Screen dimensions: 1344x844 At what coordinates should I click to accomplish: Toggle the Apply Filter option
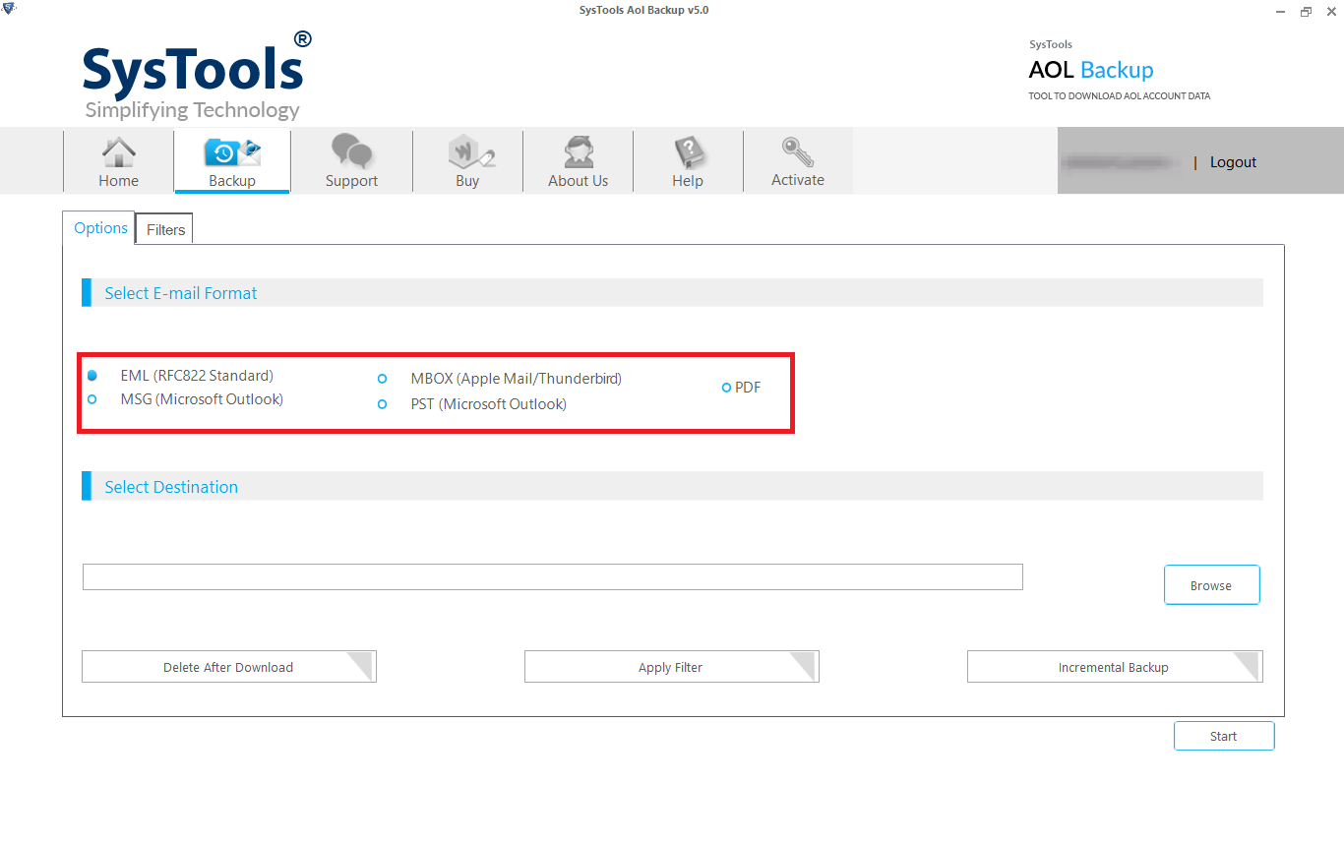pyautogui.click(x=672, y=667)
